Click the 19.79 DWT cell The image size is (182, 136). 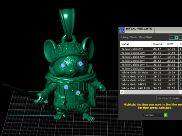[172, 57]
